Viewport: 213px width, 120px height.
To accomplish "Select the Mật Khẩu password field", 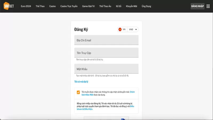I will (106, 69).
